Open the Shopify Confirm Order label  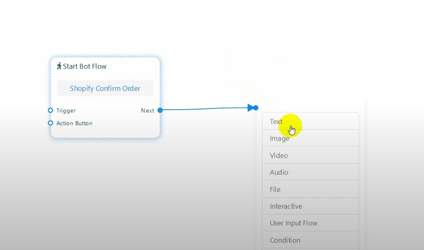pos(105,88)
